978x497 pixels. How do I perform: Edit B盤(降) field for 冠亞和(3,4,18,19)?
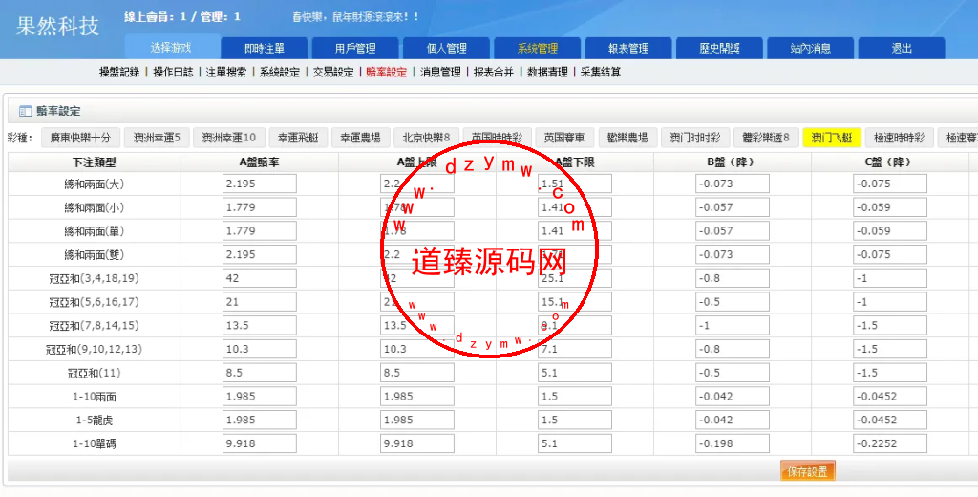tap(733, 278)
